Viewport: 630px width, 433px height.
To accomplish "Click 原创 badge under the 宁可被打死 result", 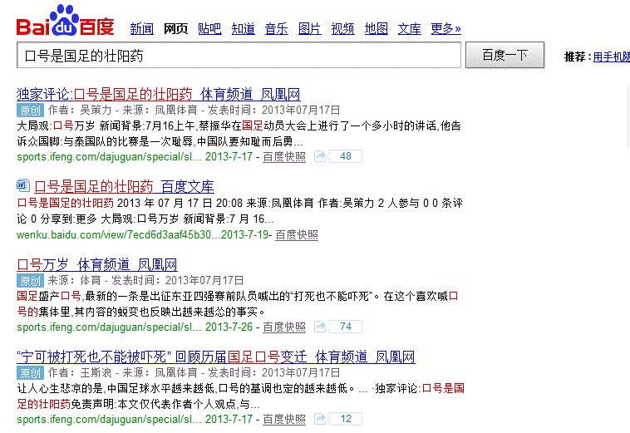I will coord(30,373).
